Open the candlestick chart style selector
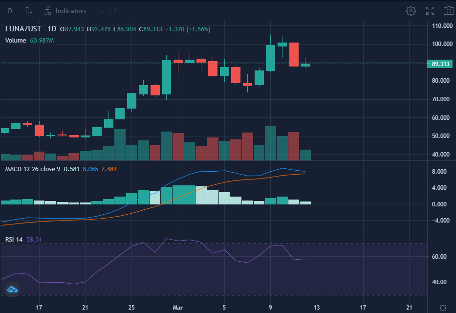Screen dimensions: 456x313 click(29, 11)
